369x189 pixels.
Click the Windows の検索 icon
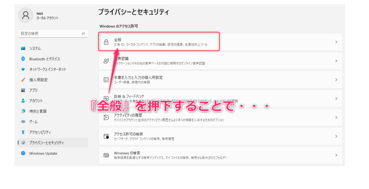[106, 155]
